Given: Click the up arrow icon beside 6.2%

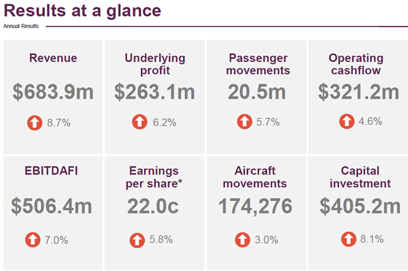Looking at the screenshot, I should click(x=139, y=122).
